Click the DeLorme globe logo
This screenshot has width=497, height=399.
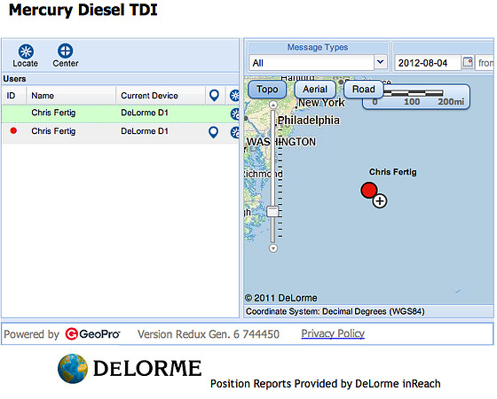73,369
